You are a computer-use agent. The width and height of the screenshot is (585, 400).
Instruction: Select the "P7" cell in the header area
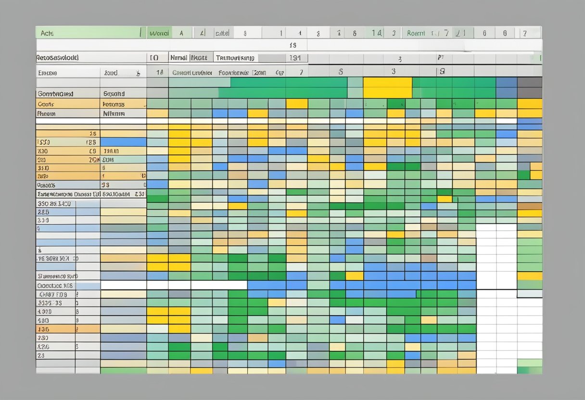[x=440, y=58]
